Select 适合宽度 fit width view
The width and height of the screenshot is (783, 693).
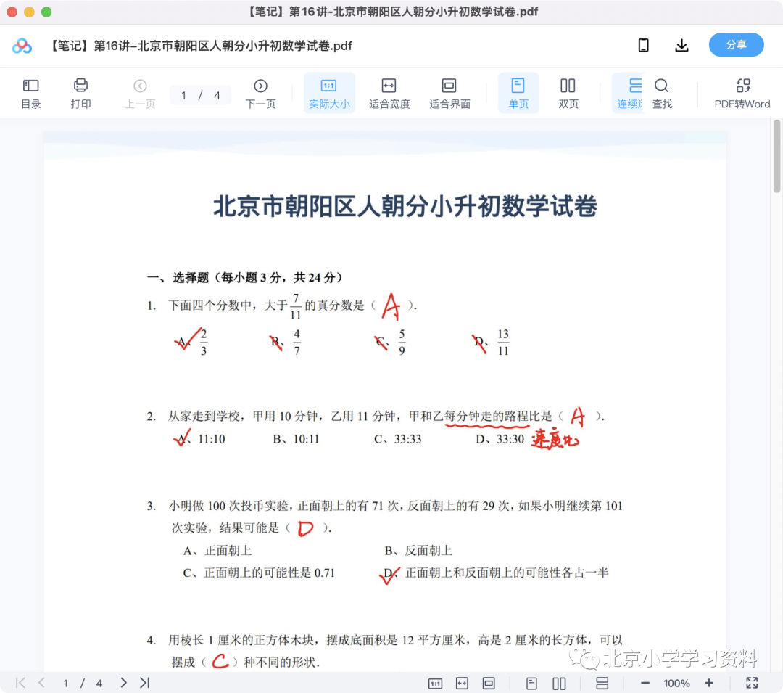pos(389,94)
